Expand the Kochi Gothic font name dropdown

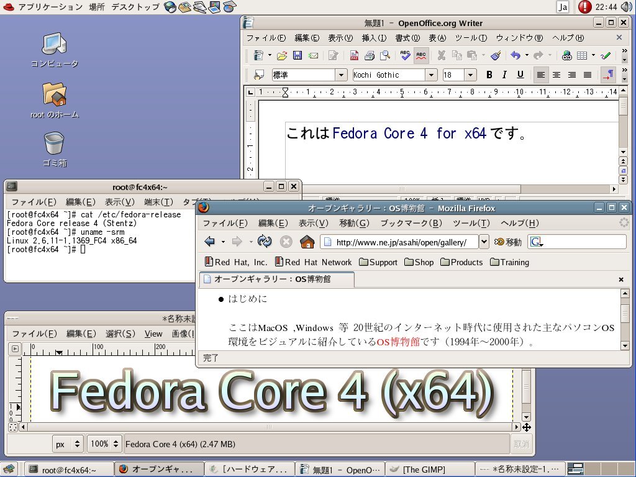[x=431, y=75]
